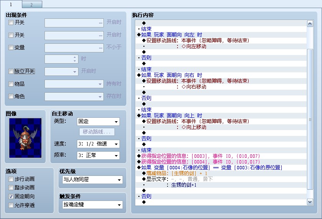
Task: Open the 优先级 dropdown 与人物同层
Action: point(92,179)
